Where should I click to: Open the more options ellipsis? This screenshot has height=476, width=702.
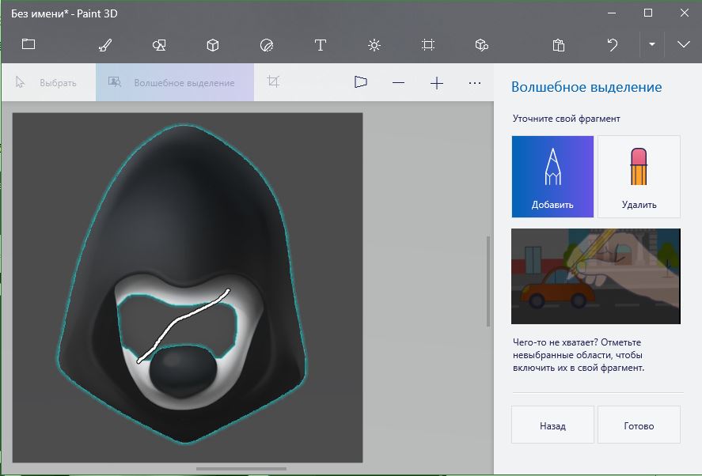coord(475,83)
